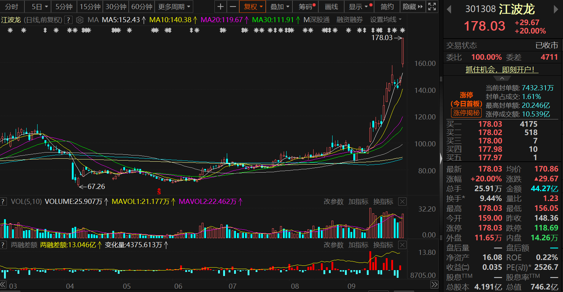Close the 两融差额 indicator panel
The width and height of the screenshot is (563, 292).
(402, 245)
